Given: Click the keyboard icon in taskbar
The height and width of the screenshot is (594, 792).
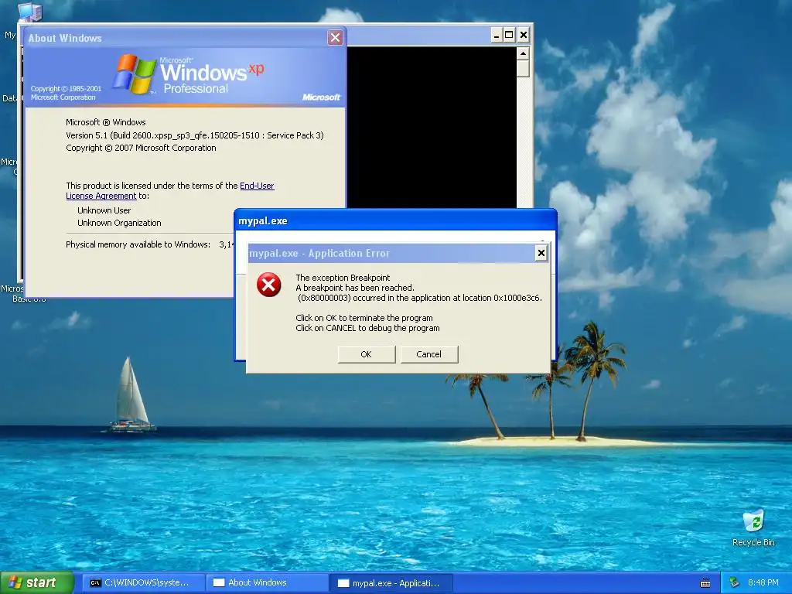Looking at the screenshot, I should click(x=705, y=583).
